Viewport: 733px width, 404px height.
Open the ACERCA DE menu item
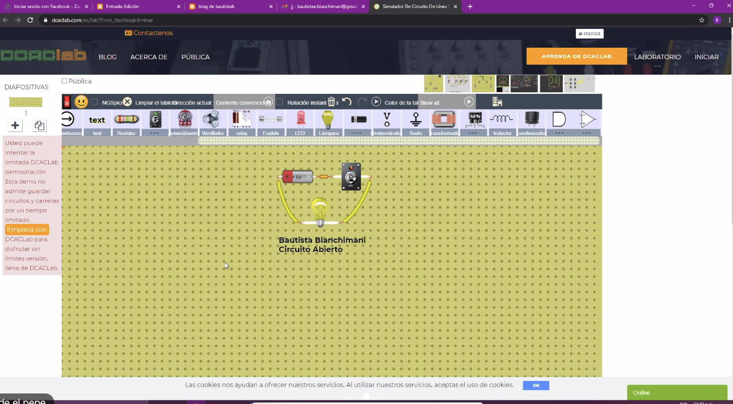tap(149, 57)
